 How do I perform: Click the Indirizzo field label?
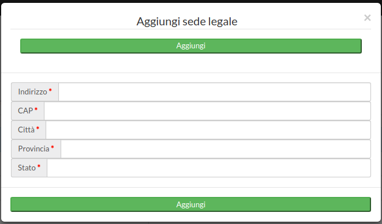point(32,92)
